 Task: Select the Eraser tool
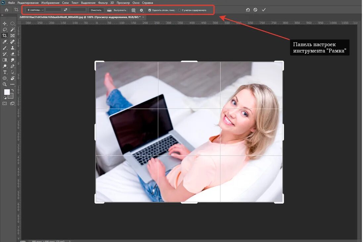(x=13, y=54)
